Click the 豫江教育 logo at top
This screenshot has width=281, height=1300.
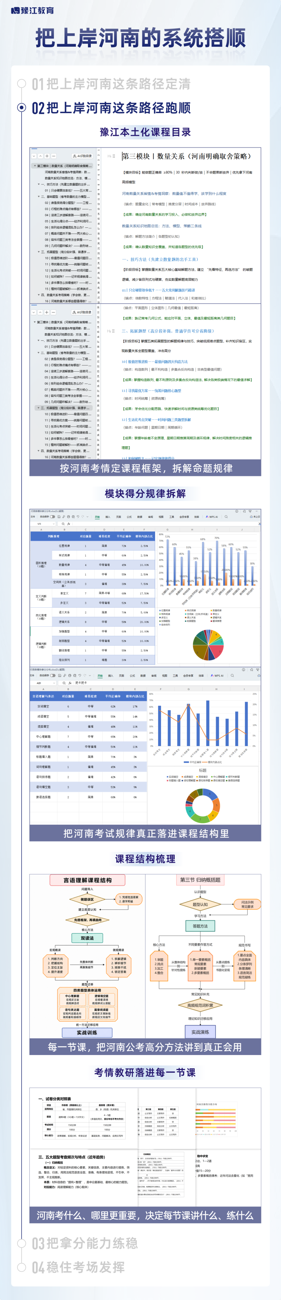click(x=32, y=10)
